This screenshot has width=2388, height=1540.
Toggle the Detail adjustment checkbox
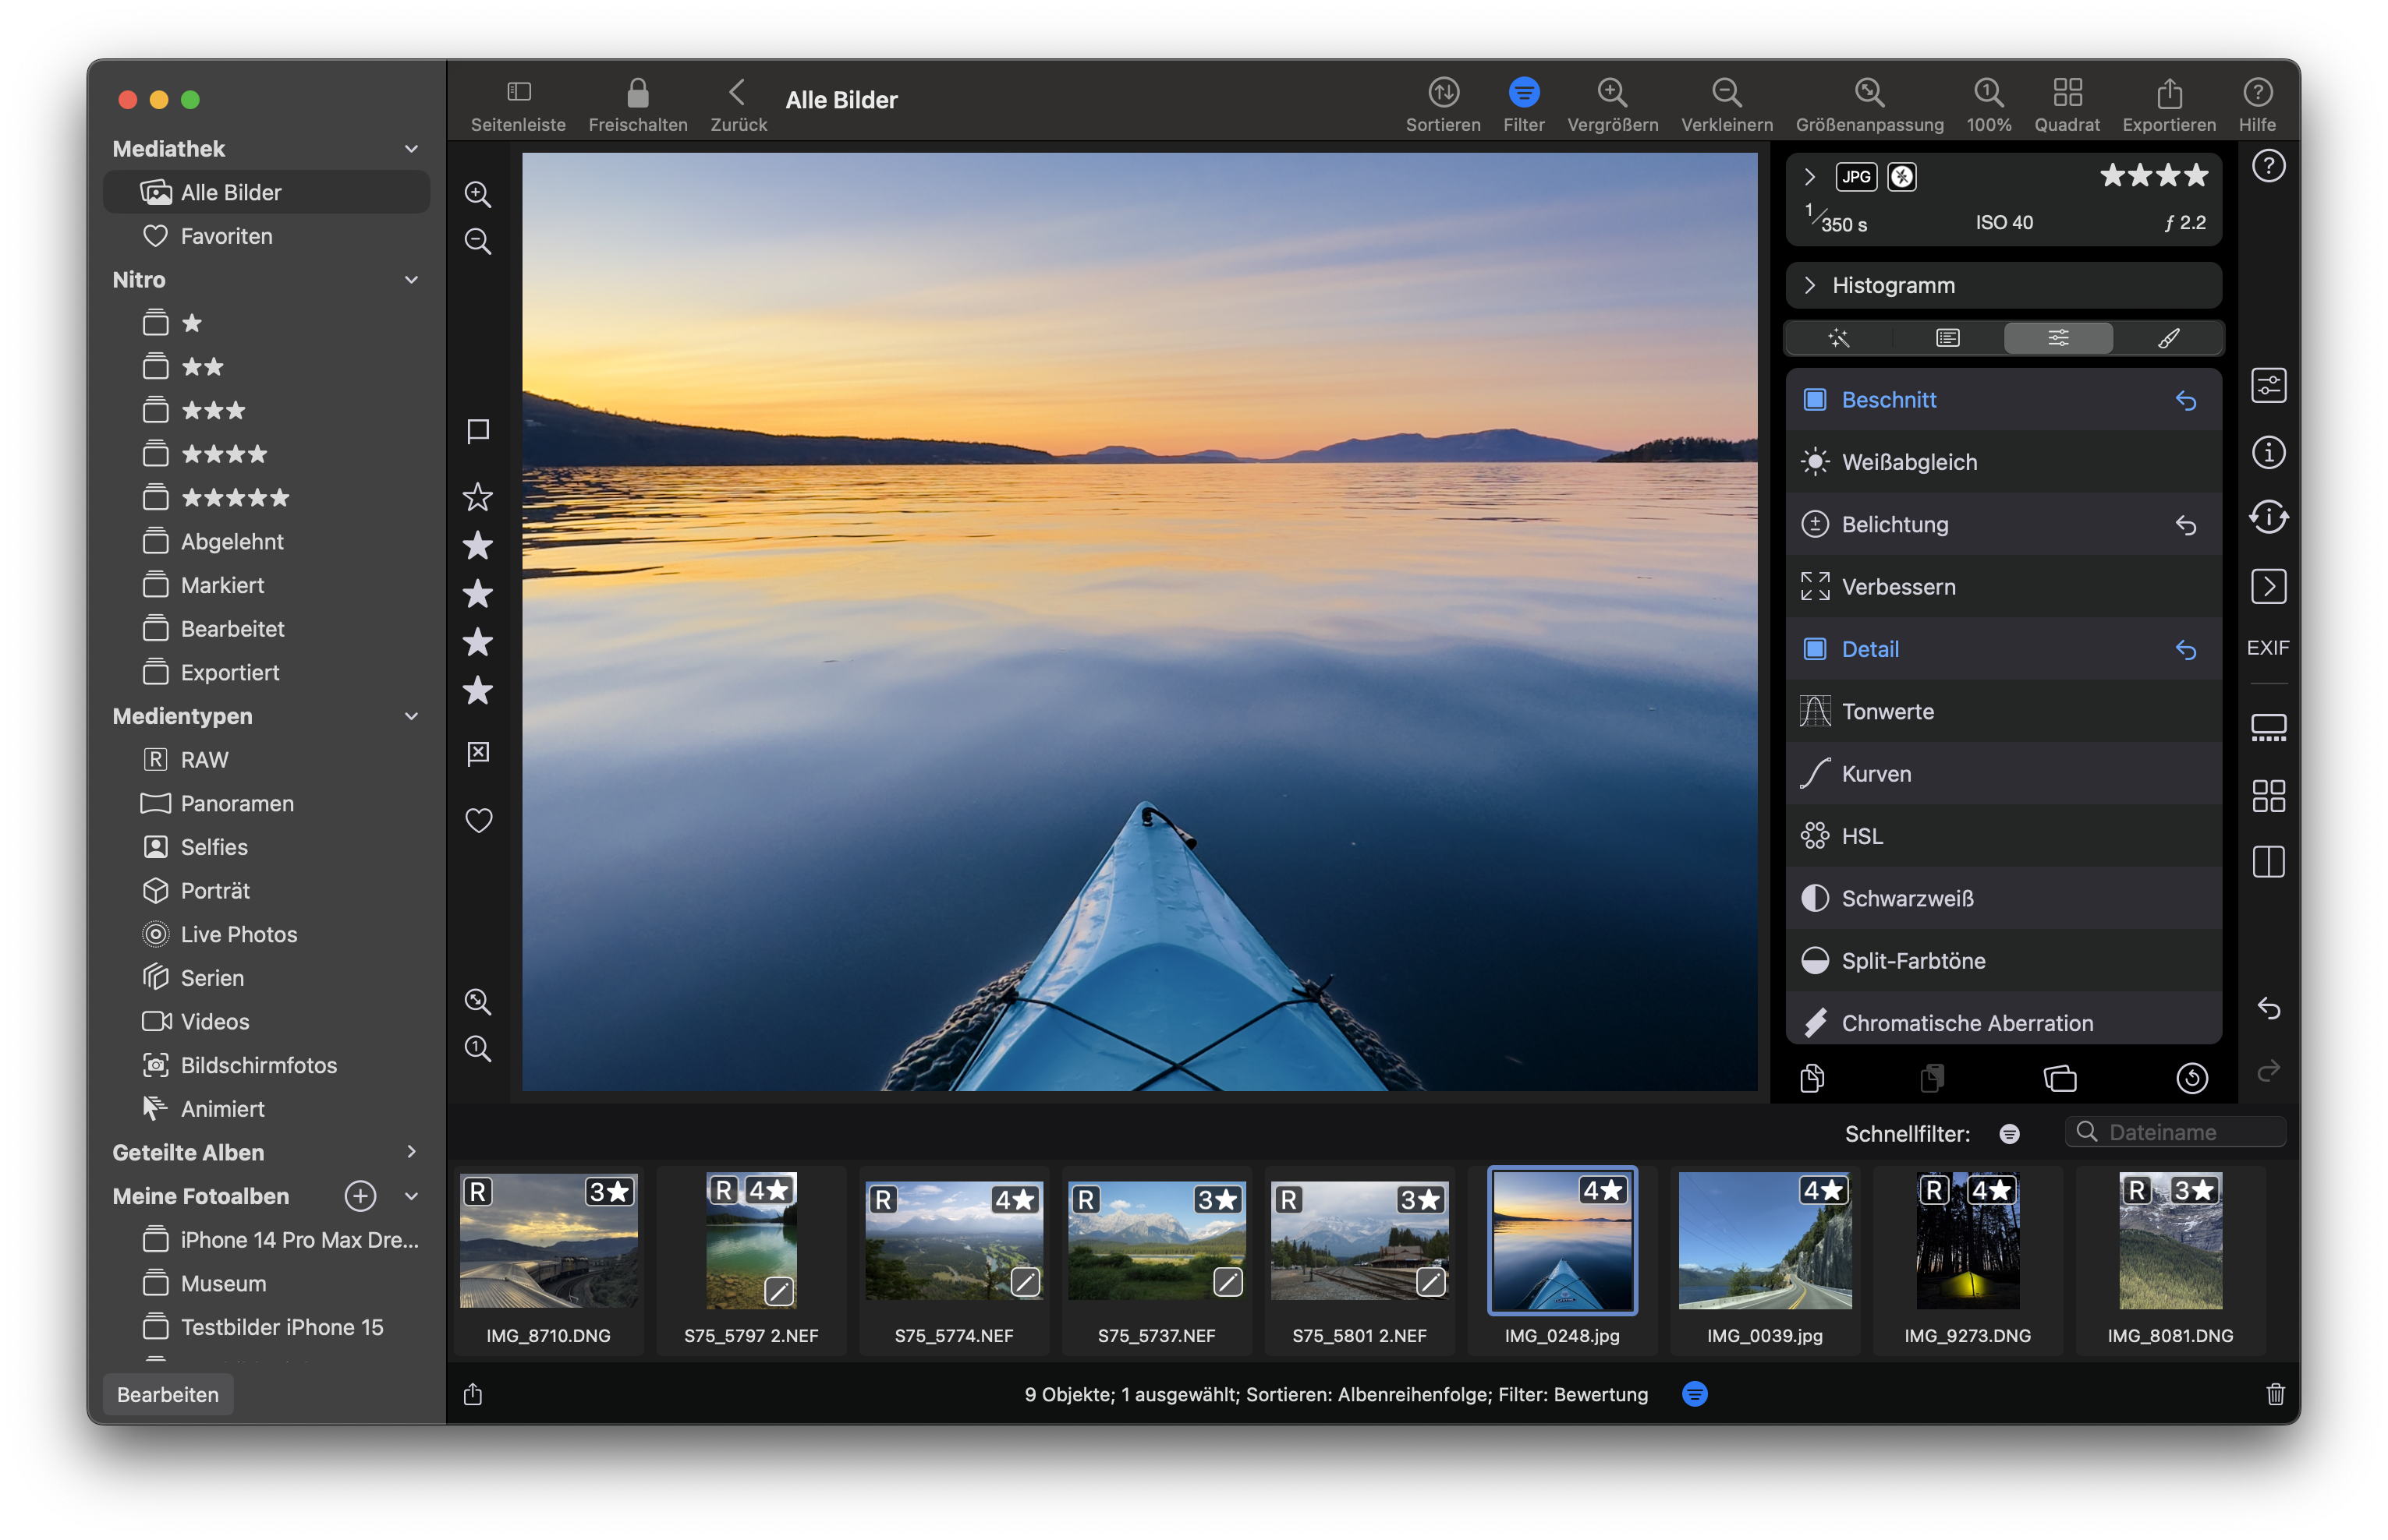[x=1814, y=649]
